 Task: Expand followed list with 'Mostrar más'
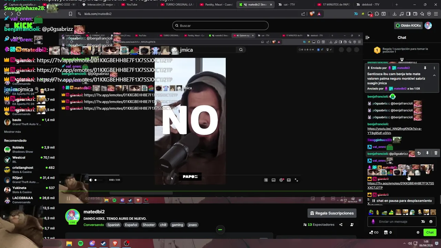click(x=12, y=132)
